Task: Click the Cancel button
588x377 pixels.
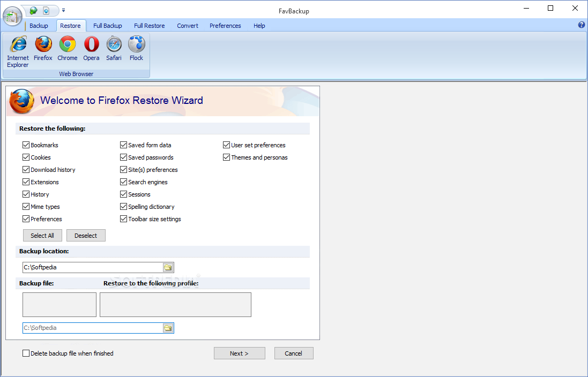Action: (x=294, y=353)
